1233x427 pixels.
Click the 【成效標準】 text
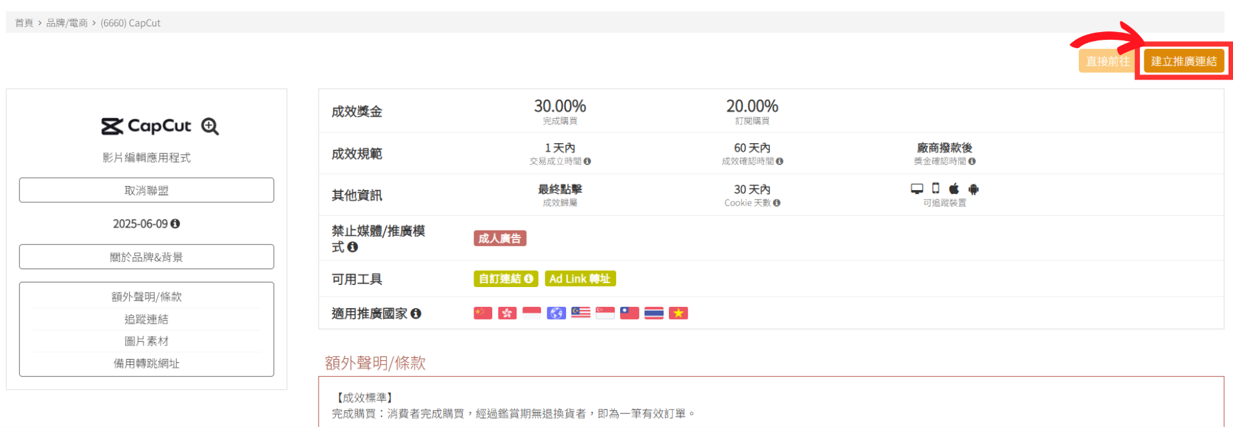coord(365,398)
